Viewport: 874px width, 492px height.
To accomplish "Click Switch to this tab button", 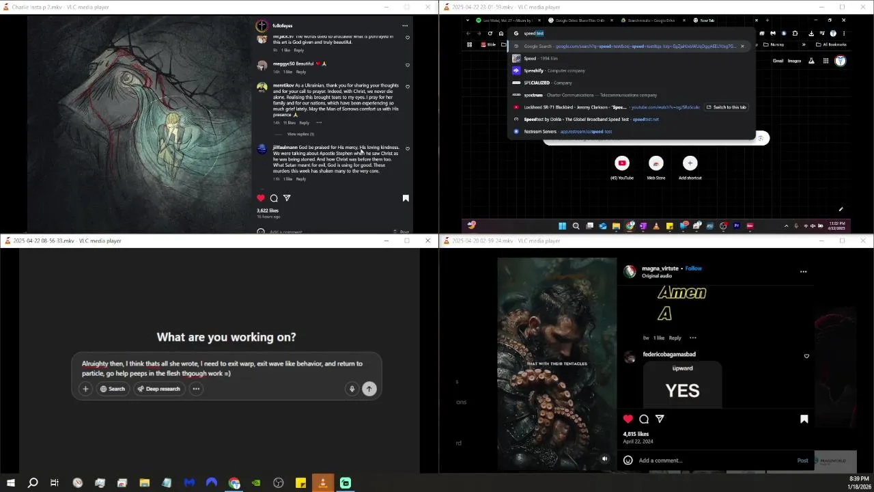I will (726, 107).
